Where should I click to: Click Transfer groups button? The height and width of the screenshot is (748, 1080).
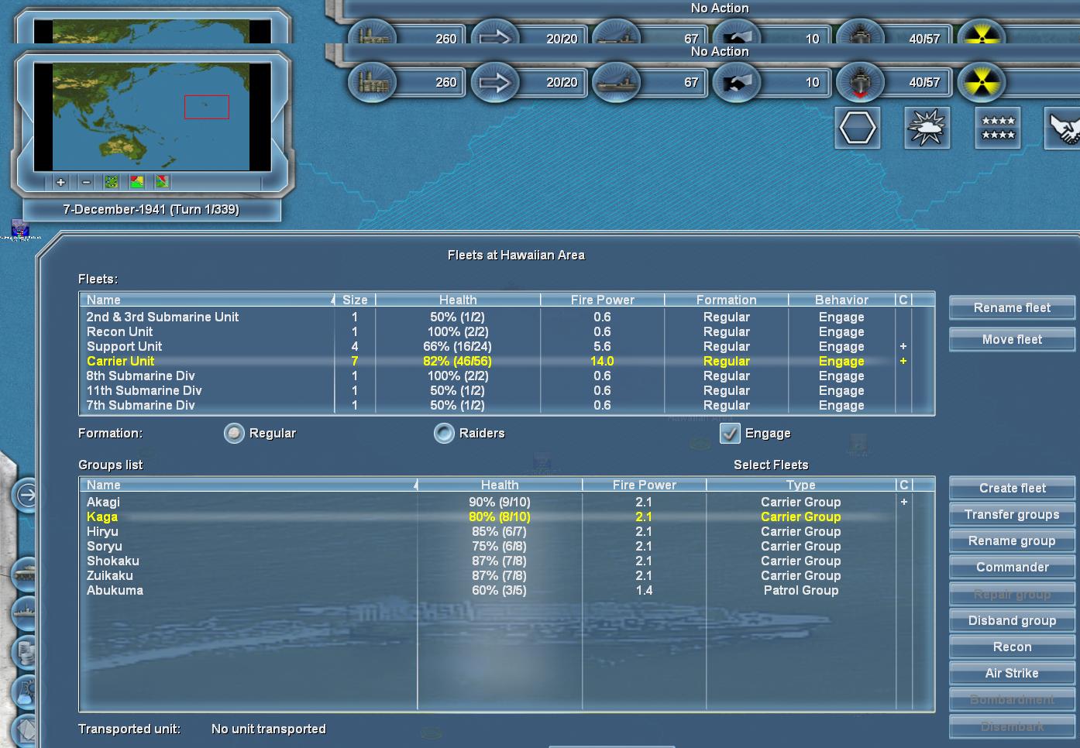pos(1012,515)
